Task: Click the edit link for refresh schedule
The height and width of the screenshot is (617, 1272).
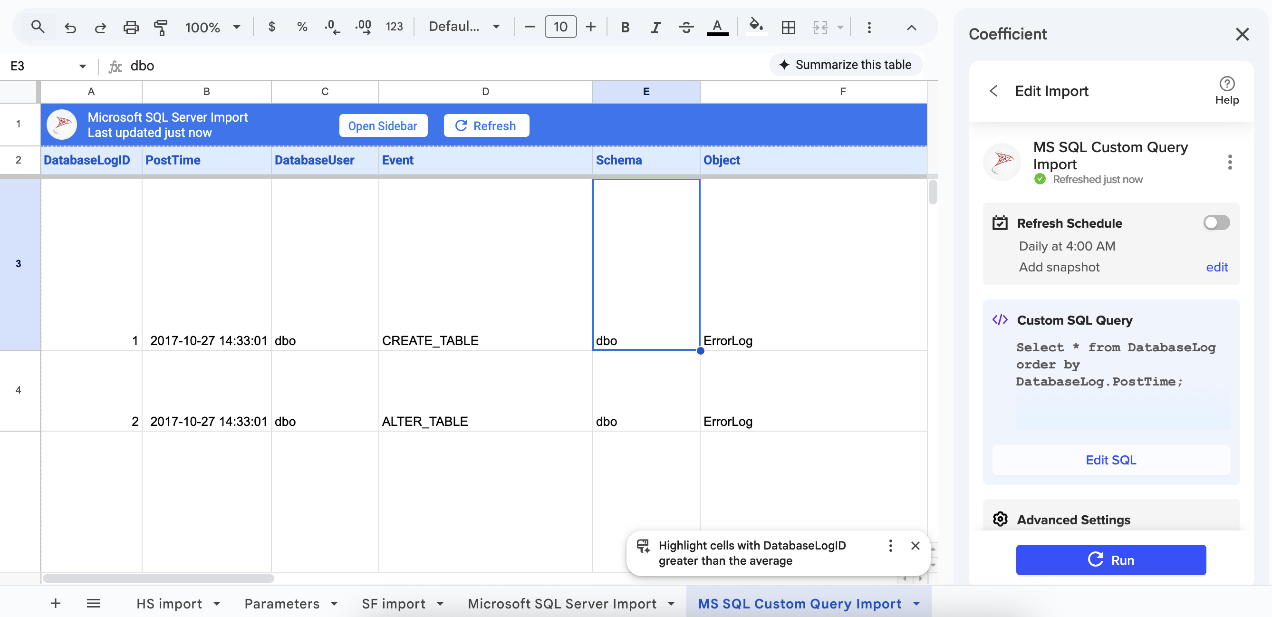Action: tap(1216, 267)
